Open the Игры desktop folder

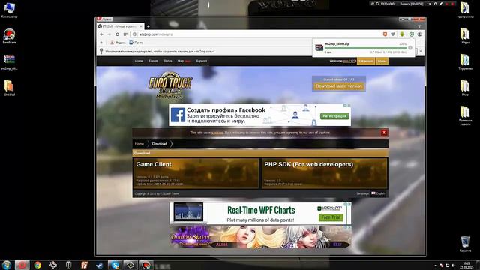tap(465, 36)
